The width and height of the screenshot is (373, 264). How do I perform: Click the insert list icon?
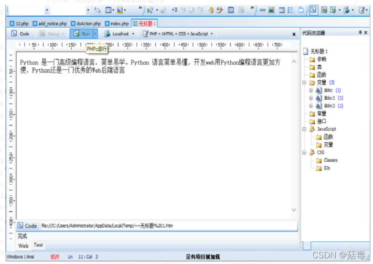point(290,10)
